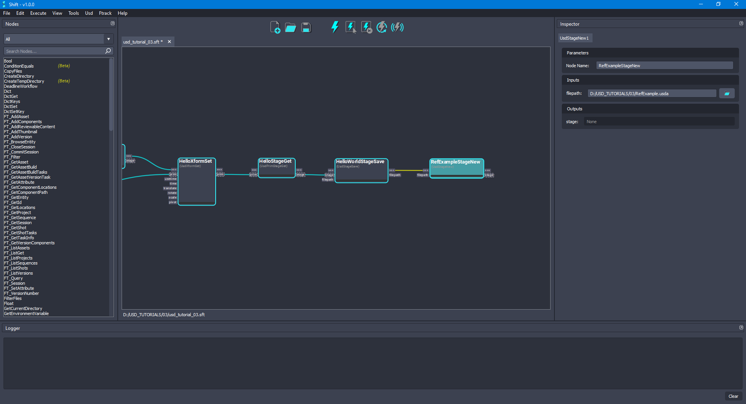The image size is (746, 404).
Task: Select FT_GetAsset in the node list
Action: (16, 162)
